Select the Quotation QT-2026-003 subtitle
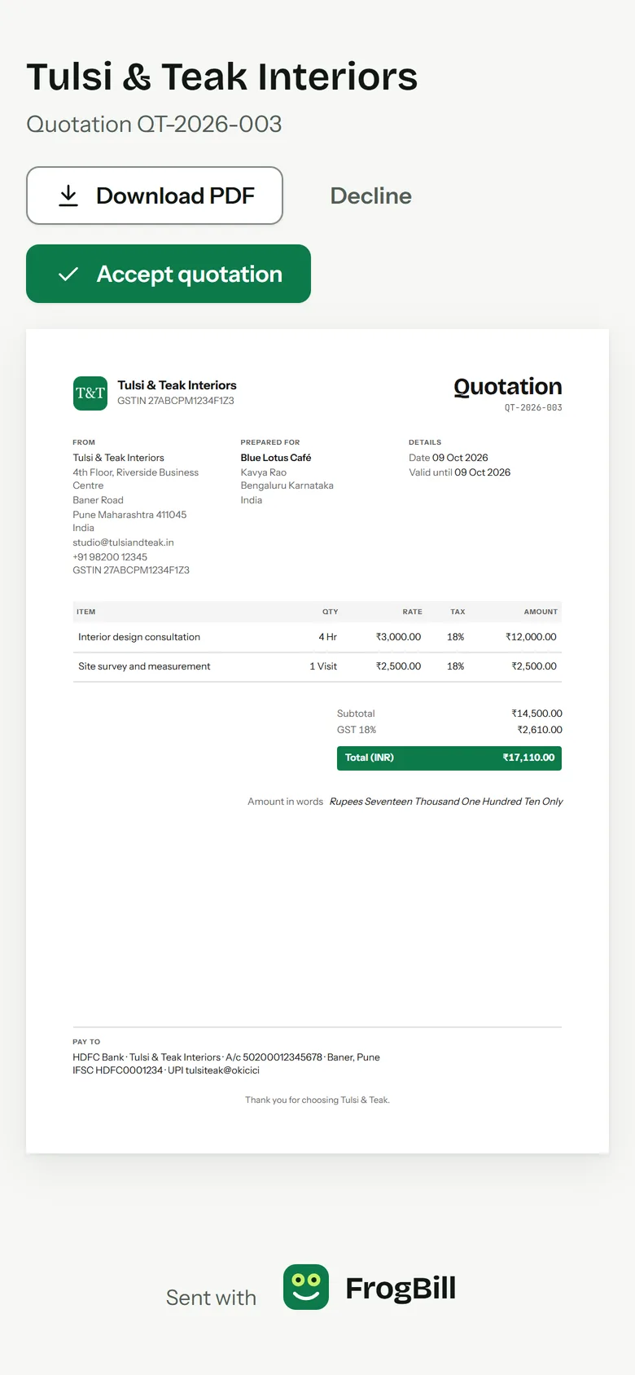 [155, 124]
